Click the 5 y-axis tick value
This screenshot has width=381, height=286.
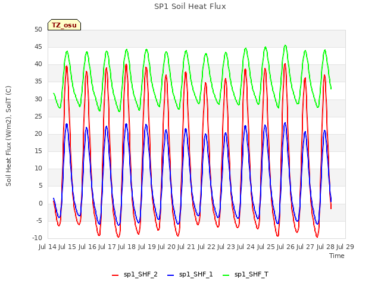40,186
